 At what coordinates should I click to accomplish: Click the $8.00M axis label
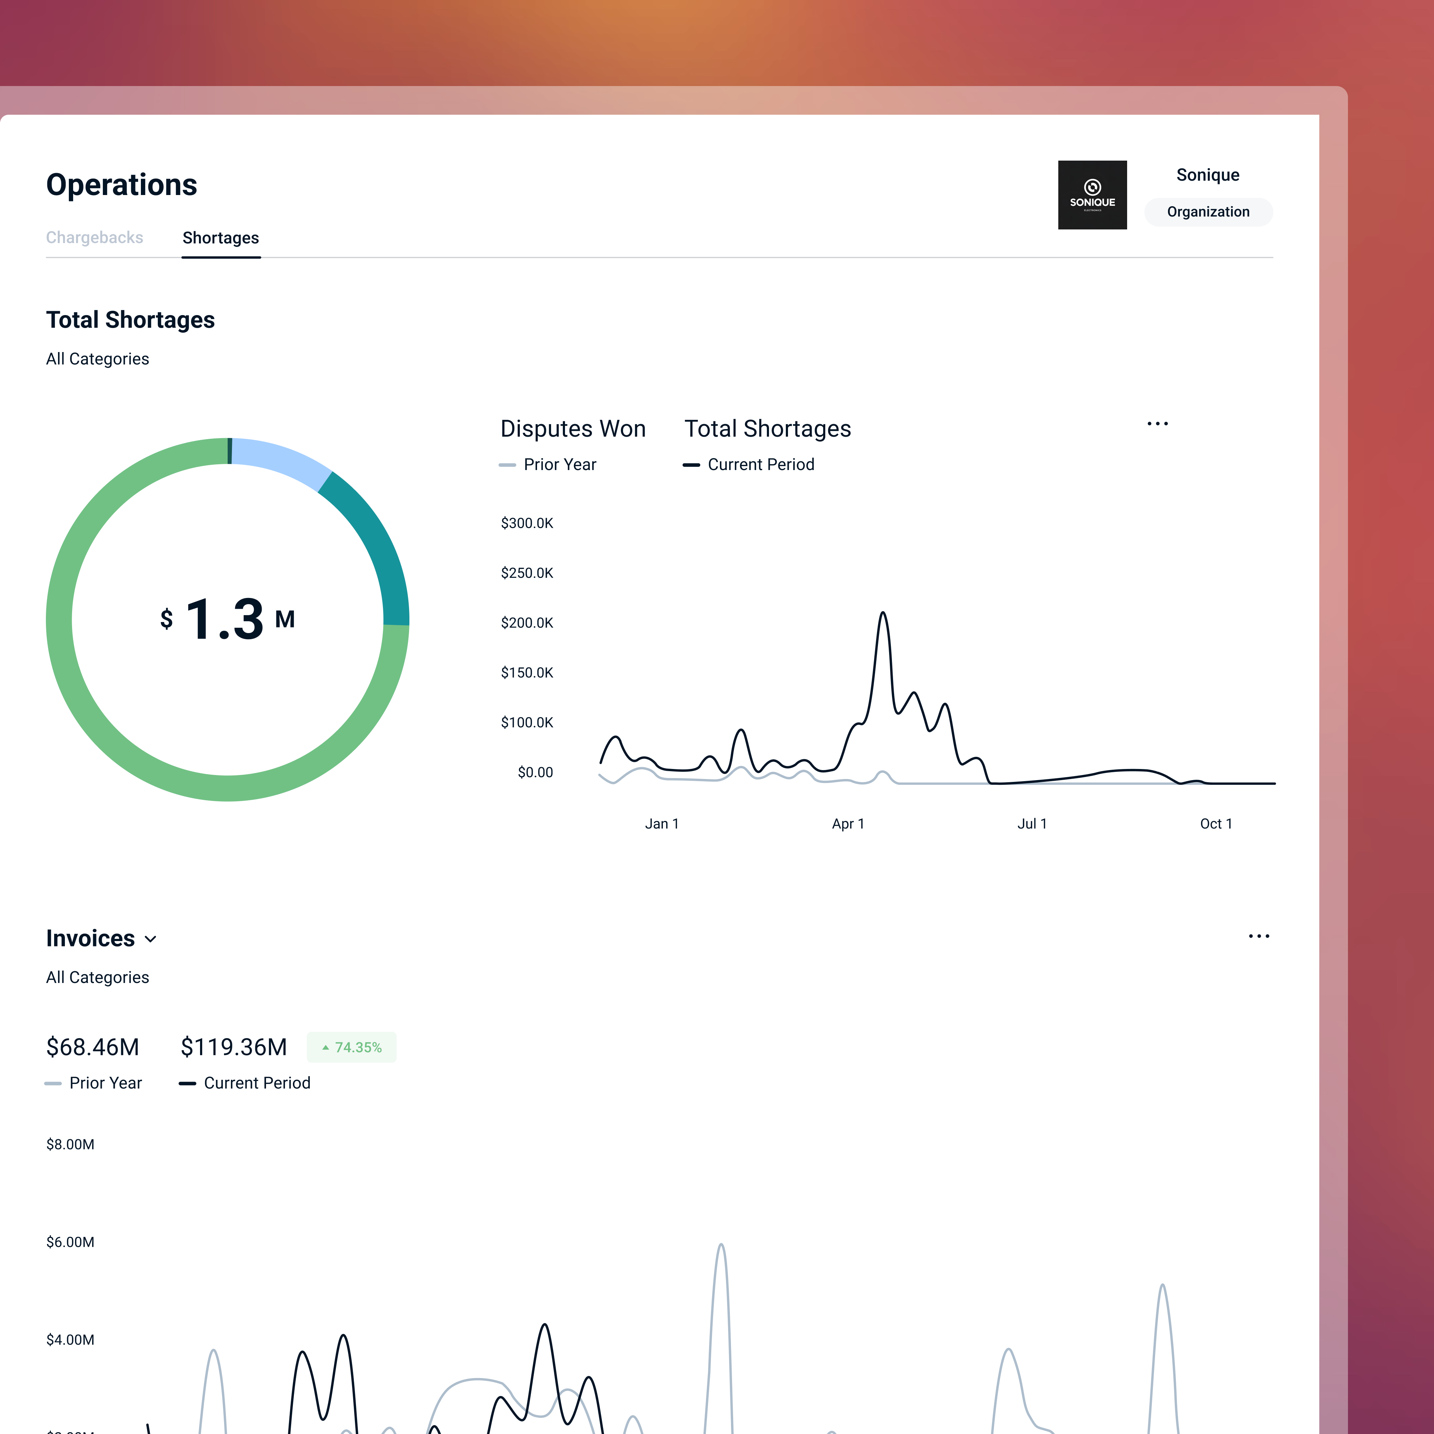[71, 1145]
